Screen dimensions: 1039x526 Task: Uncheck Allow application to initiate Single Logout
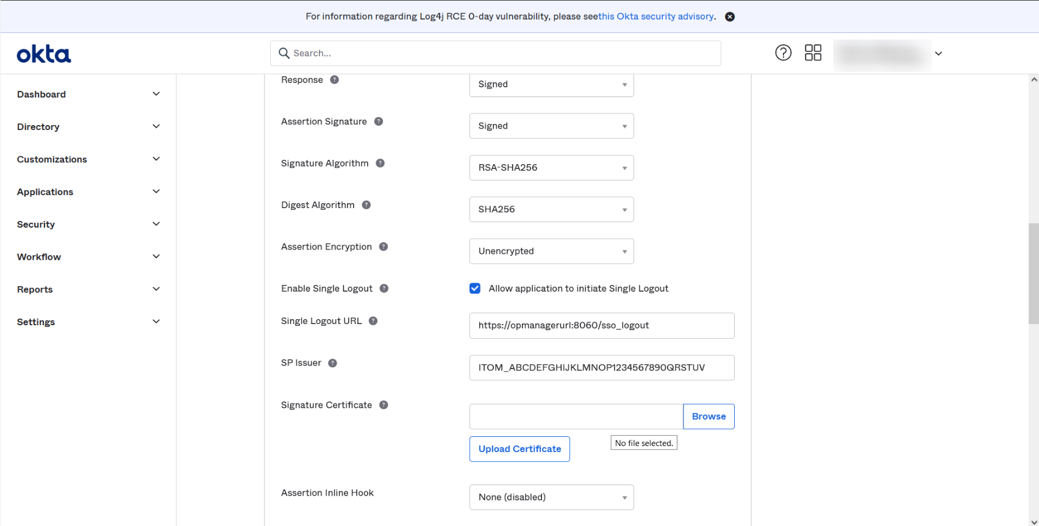click(475, 289)
